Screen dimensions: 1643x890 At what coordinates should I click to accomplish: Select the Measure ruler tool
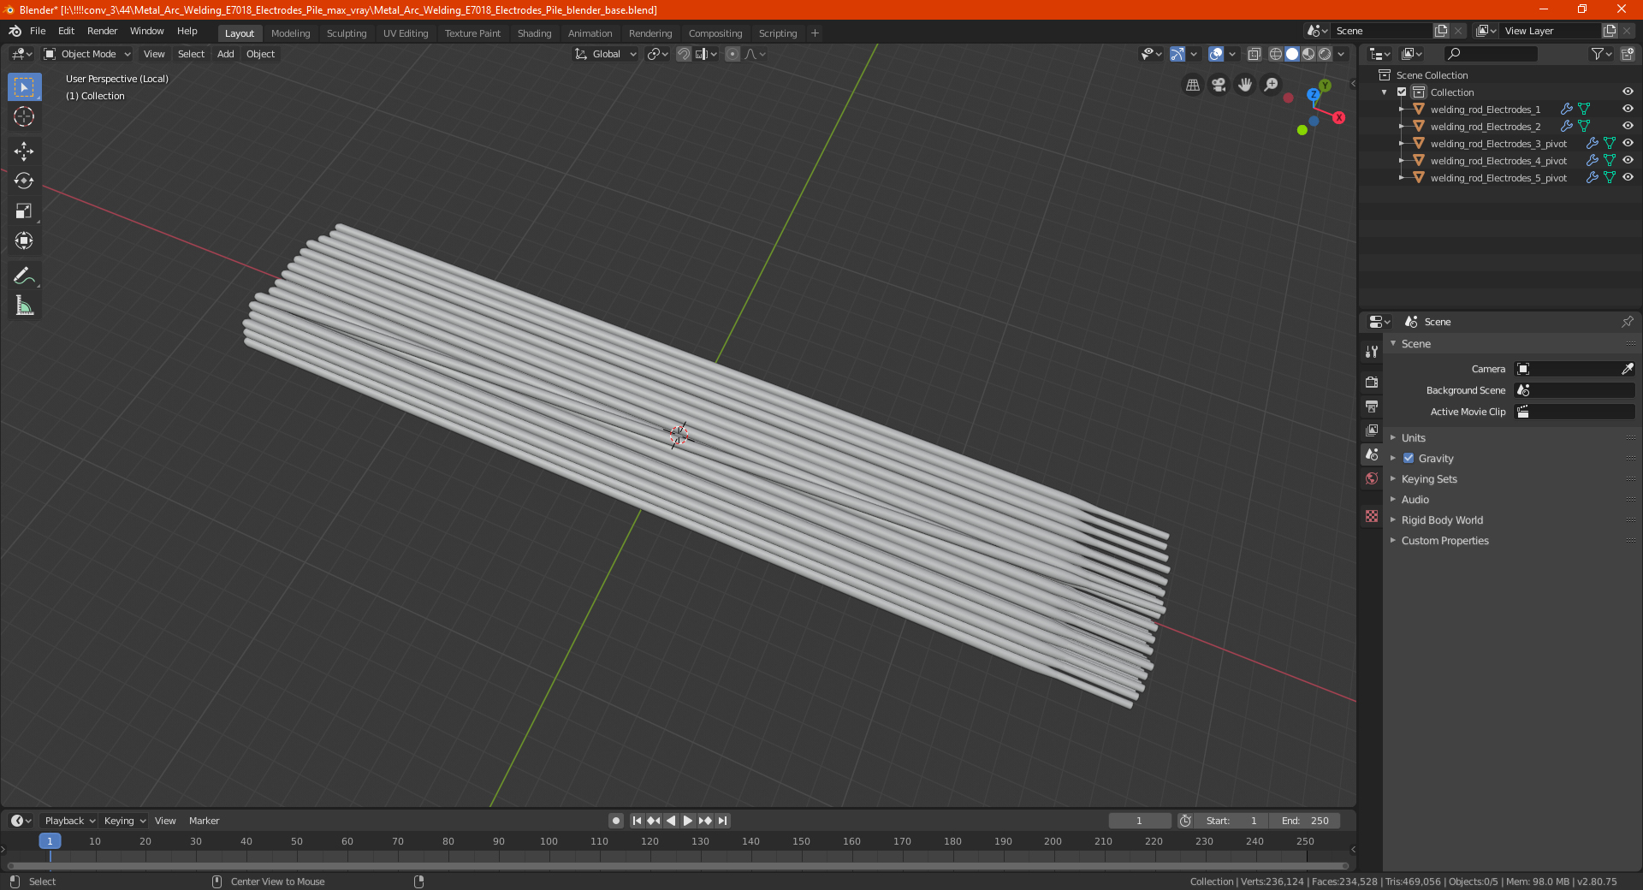(x=24, y=306)
